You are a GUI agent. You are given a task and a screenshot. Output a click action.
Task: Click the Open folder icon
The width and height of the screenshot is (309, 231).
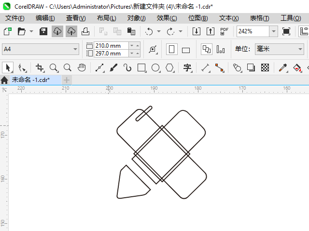pos(21,31)
